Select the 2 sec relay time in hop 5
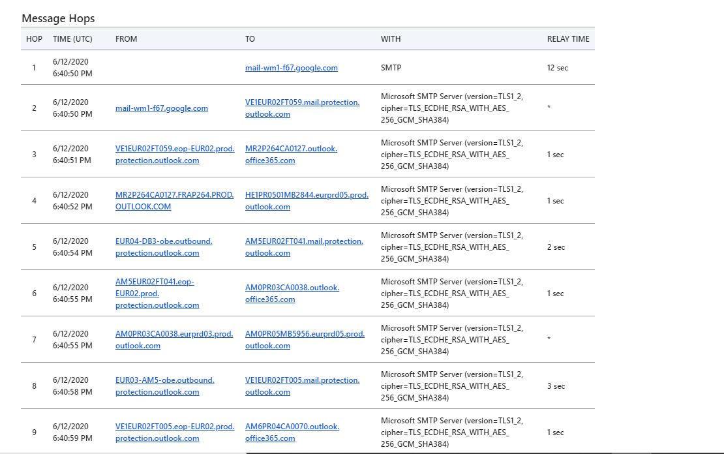The height and width of the screenshot is (454, 724). coord(556,247)
